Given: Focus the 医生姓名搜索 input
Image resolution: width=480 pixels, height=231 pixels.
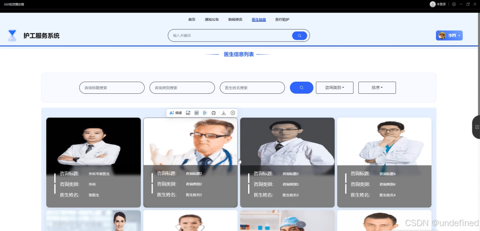Looking at the screenshot, I should (252, 87).
